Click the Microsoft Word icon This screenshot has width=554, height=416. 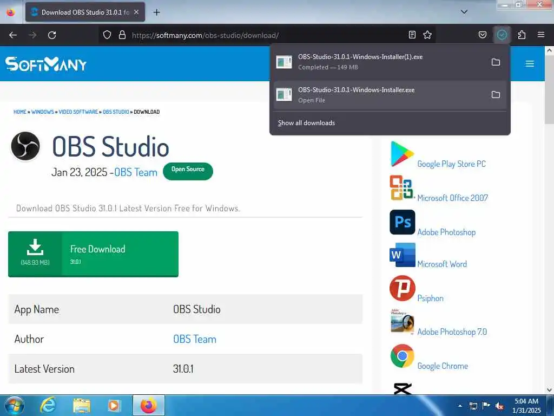tap(403, 255)
